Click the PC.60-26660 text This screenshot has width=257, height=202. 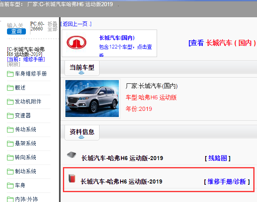pos(37,26)
